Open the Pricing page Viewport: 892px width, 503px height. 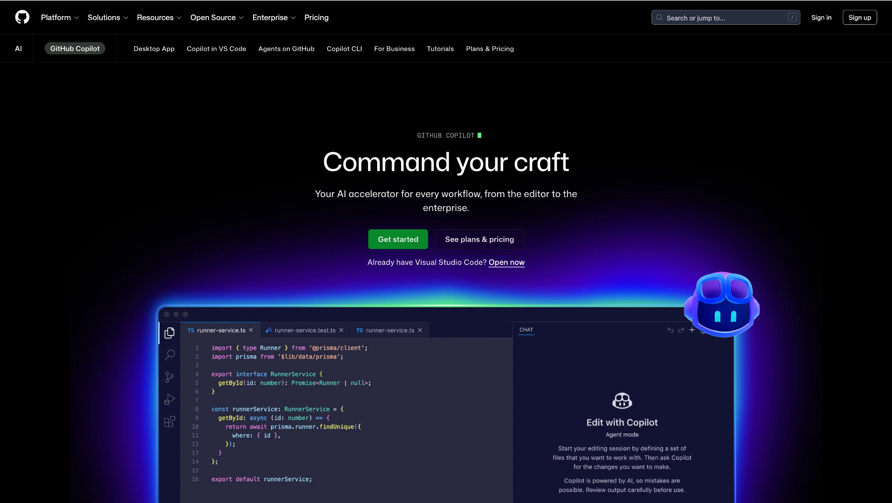[316, 17]
